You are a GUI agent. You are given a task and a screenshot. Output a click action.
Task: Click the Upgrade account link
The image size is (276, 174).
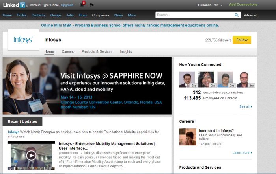pyautogui.click(x=67, y=5)
